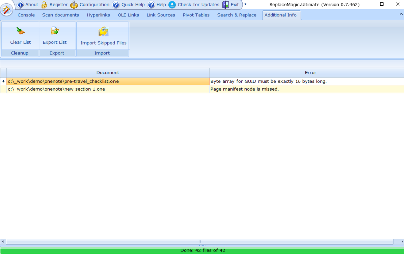Screen dimensions: 404x254
Task: Collapse the ribbon with the chevron
Action: point(401,14)
